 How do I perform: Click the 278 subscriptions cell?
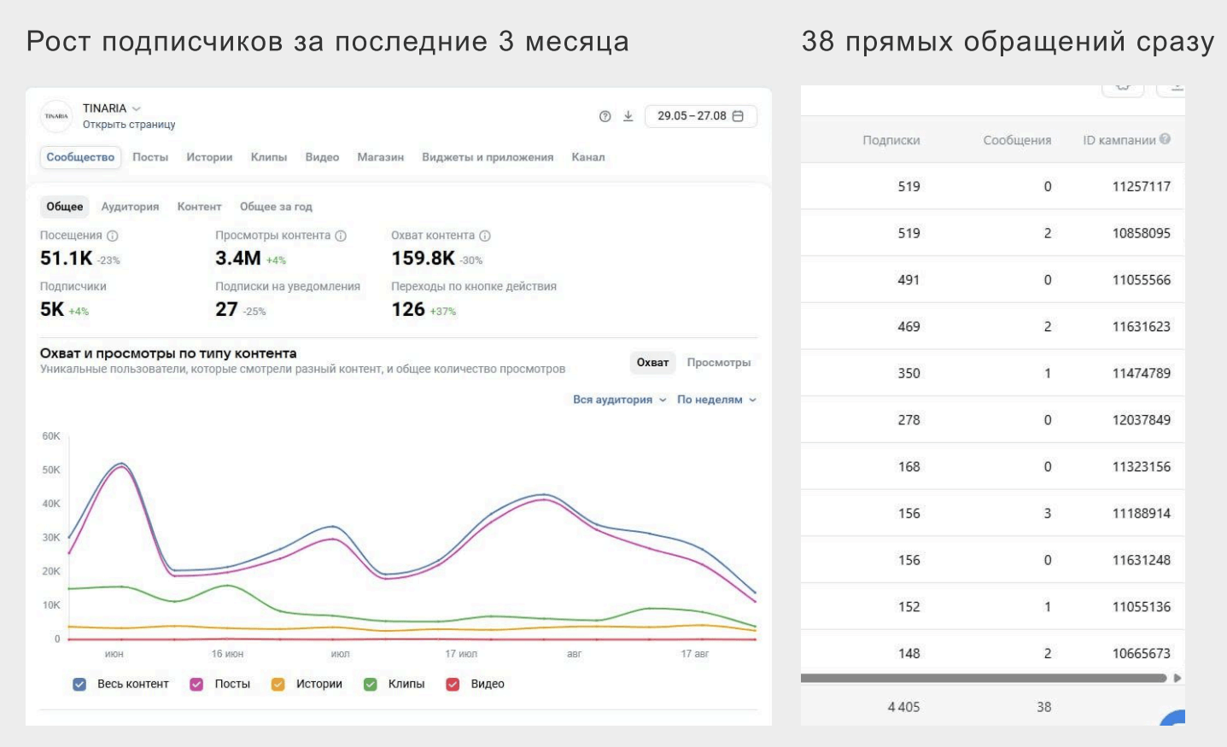tap(909, 420)
